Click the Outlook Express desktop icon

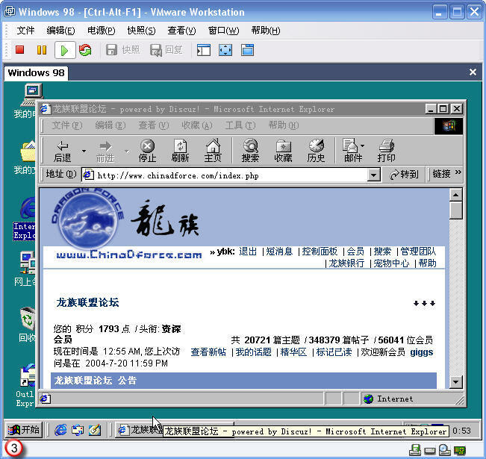click(28, 375)
